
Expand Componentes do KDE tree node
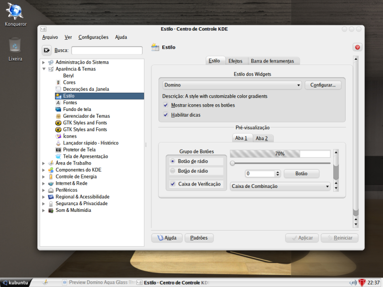[x=44, y=170]
